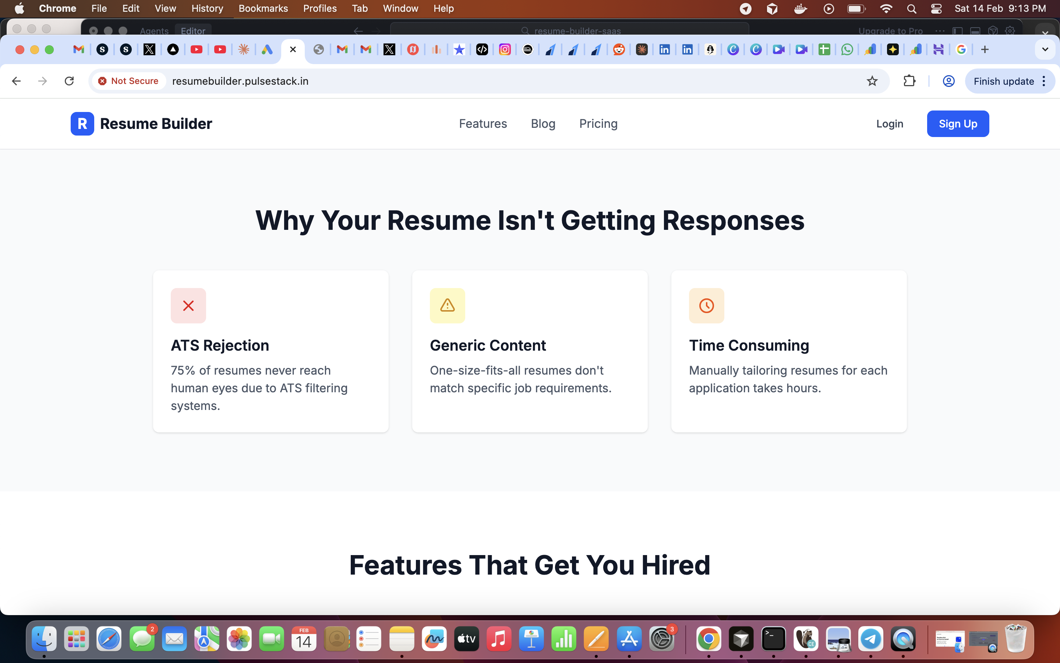Open the Pricing page
This screenshot has width=1060, height=663.
coord(598,124)
